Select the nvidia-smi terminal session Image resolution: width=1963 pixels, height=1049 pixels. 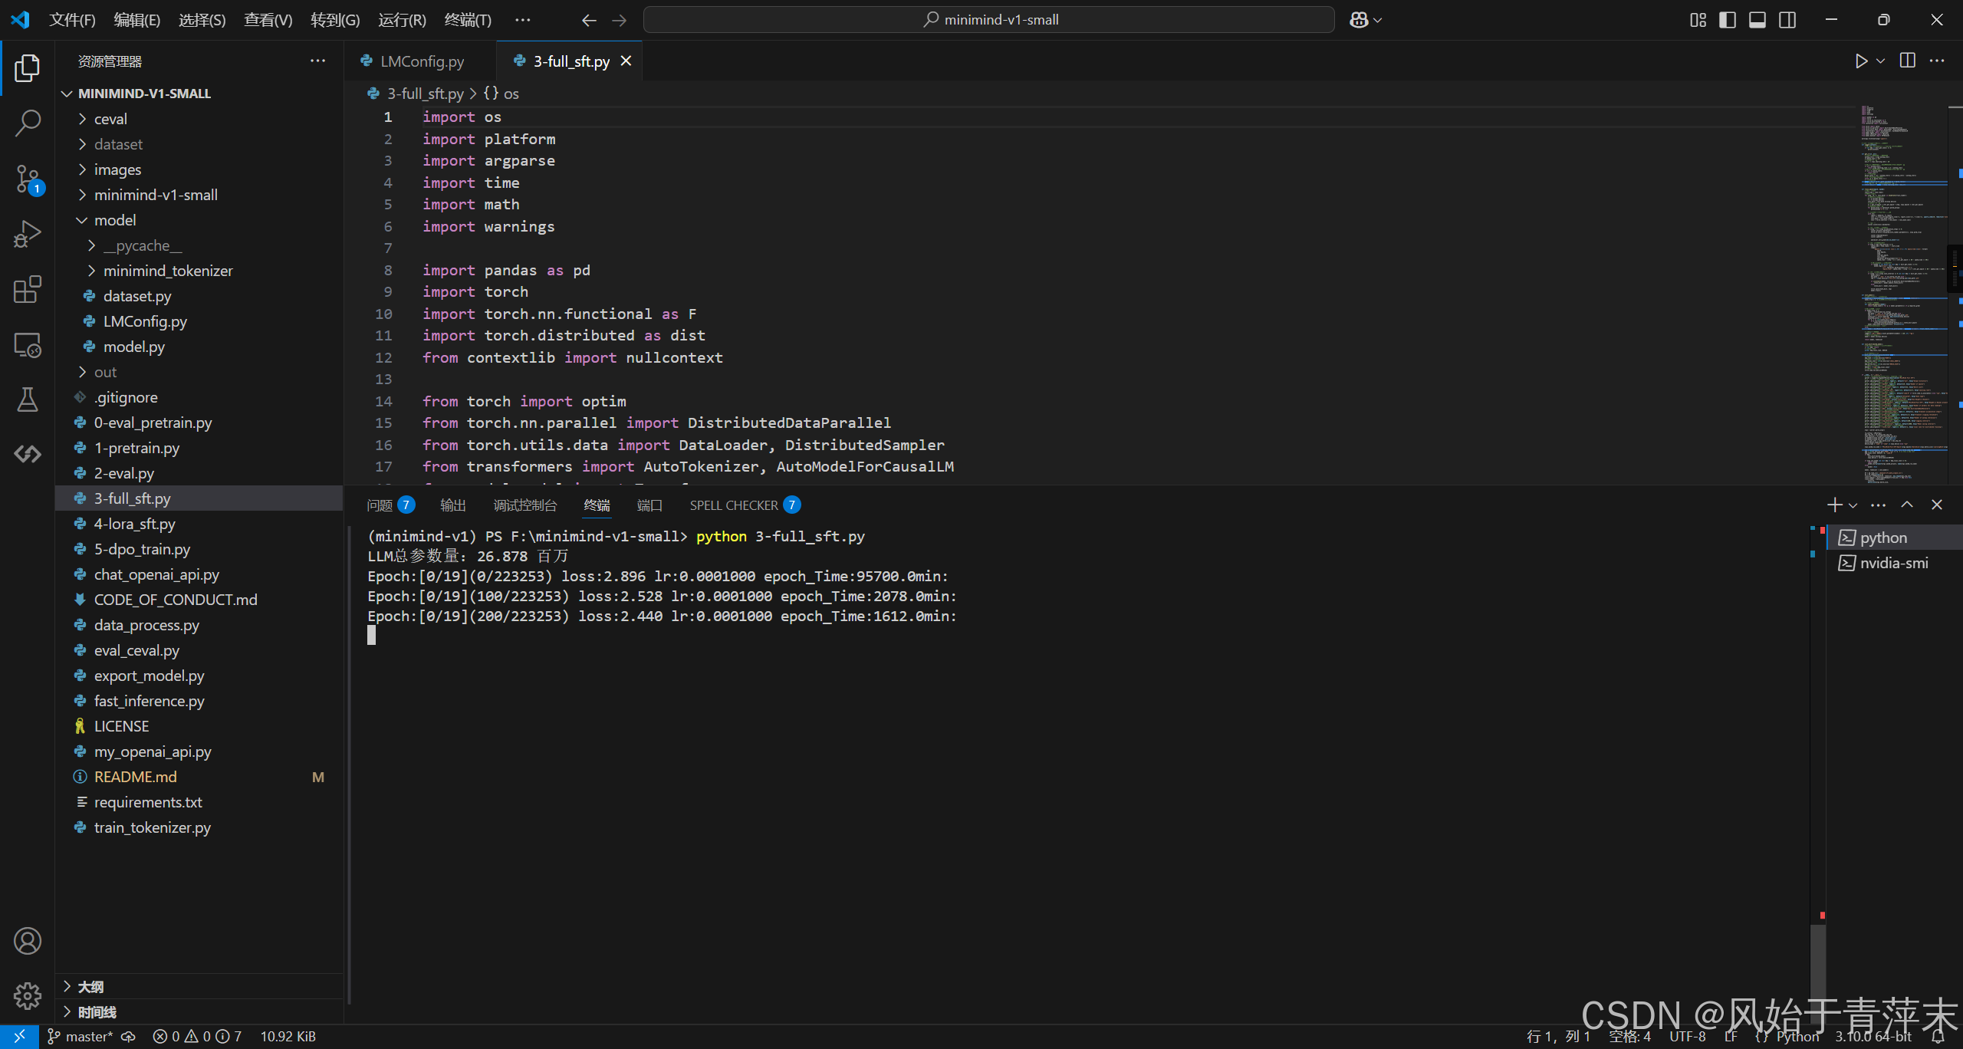point(1894,563)
